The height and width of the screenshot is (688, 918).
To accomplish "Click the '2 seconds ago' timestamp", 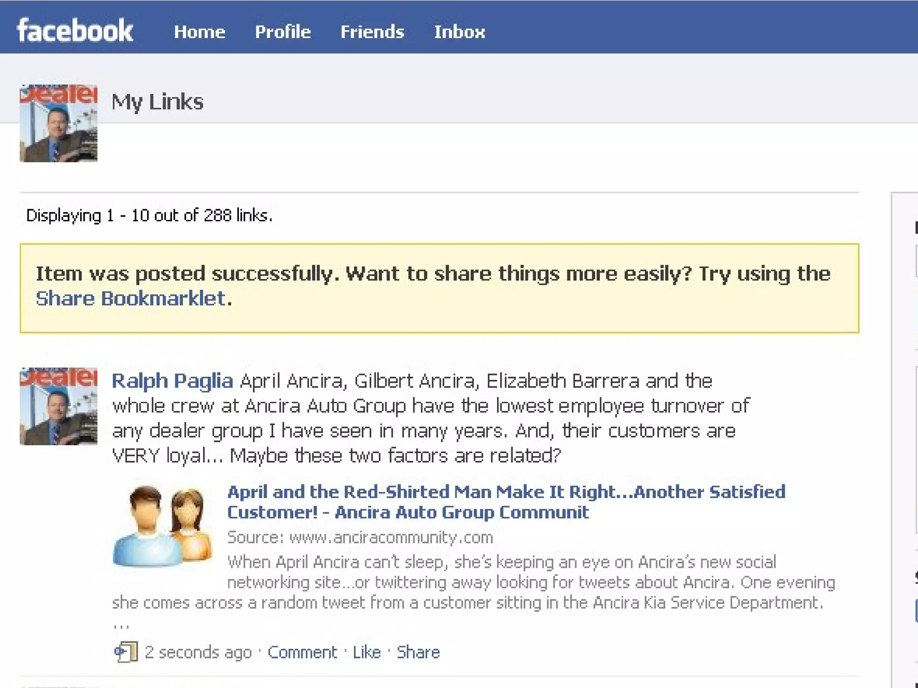I will [198, 652].
